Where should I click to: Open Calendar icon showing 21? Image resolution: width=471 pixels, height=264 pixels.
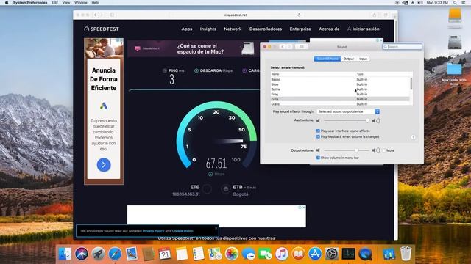click(165, 254)
